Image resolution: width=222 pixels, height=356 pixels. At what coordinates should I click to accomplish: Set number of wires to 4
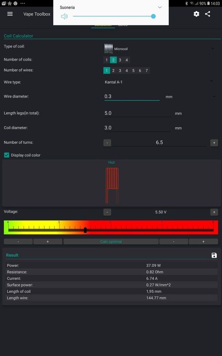tap(127, 71)
